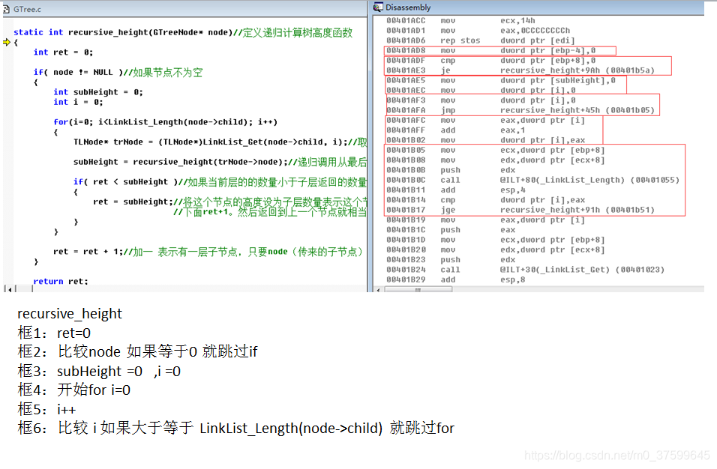
Task: Click disassembly line 00401AD8 mov [ebp-4],0
Action: click(490, 51)
